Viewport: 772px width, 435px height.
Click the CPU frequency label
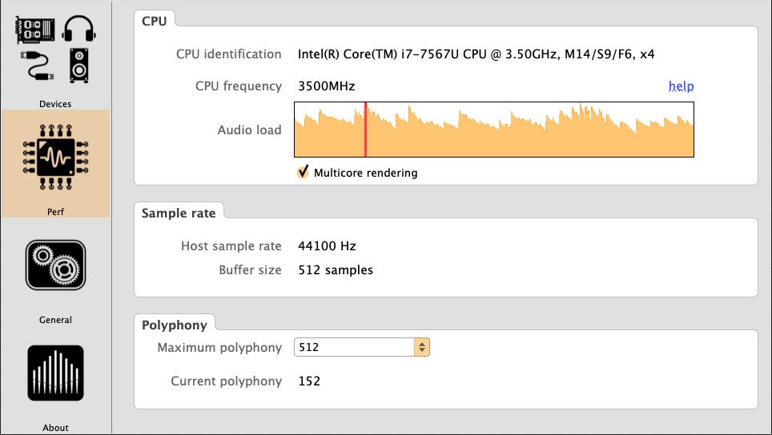(239, 86)
